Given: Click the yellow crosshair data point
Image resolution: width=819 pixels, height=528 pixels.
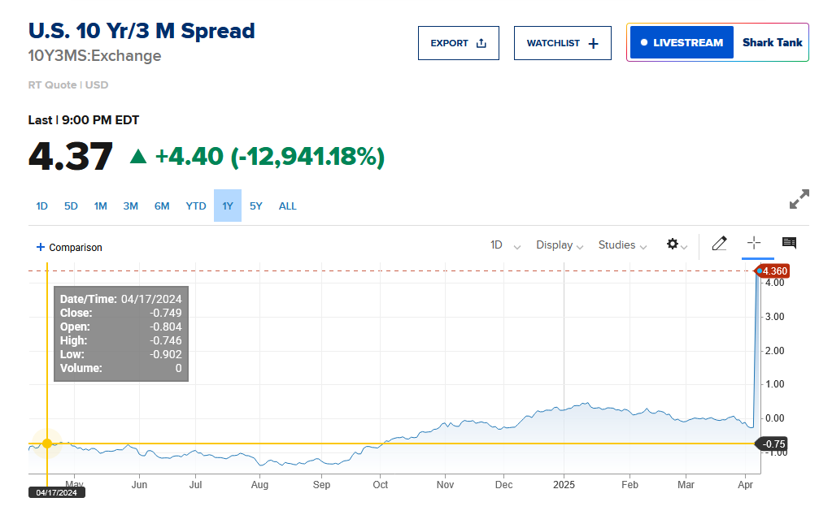Looking at the screenshot, I should click(47, 444).
